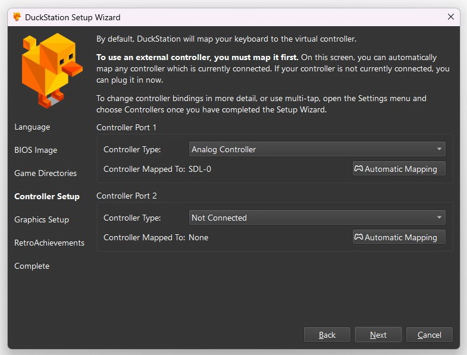467x355 pixels.
Task: Open Controller Port 2 Controller Type dropdown
Action: click(317, 218)
